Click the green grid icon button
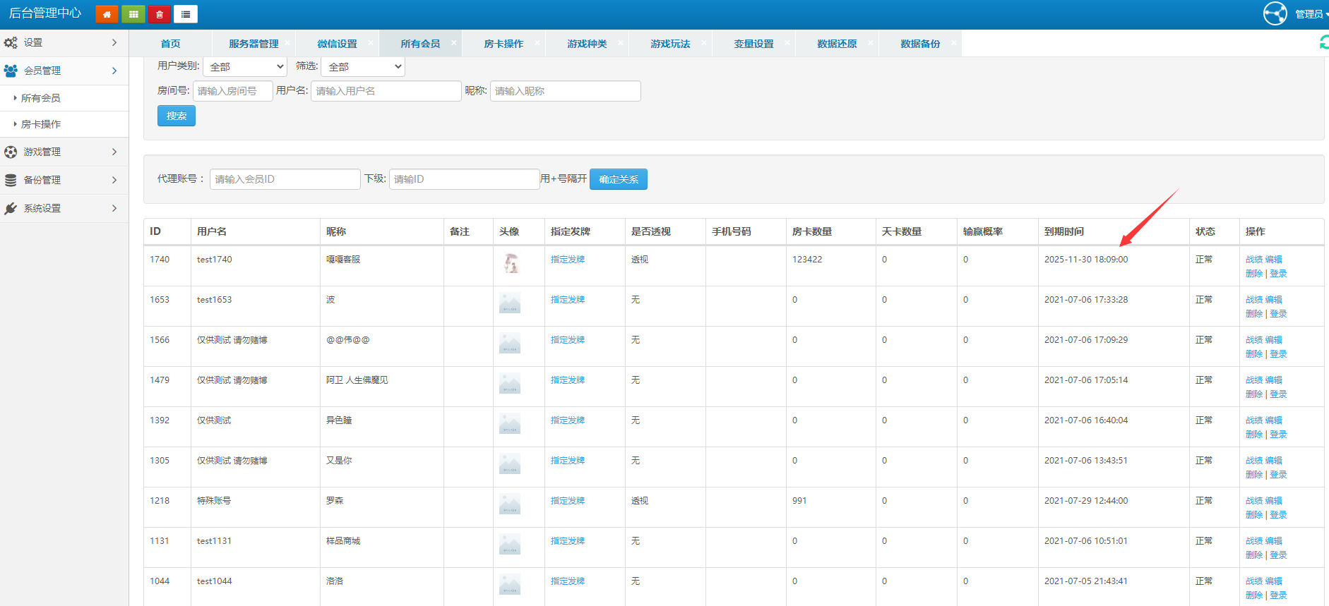 pyautogui.click(x=133, y=14)
